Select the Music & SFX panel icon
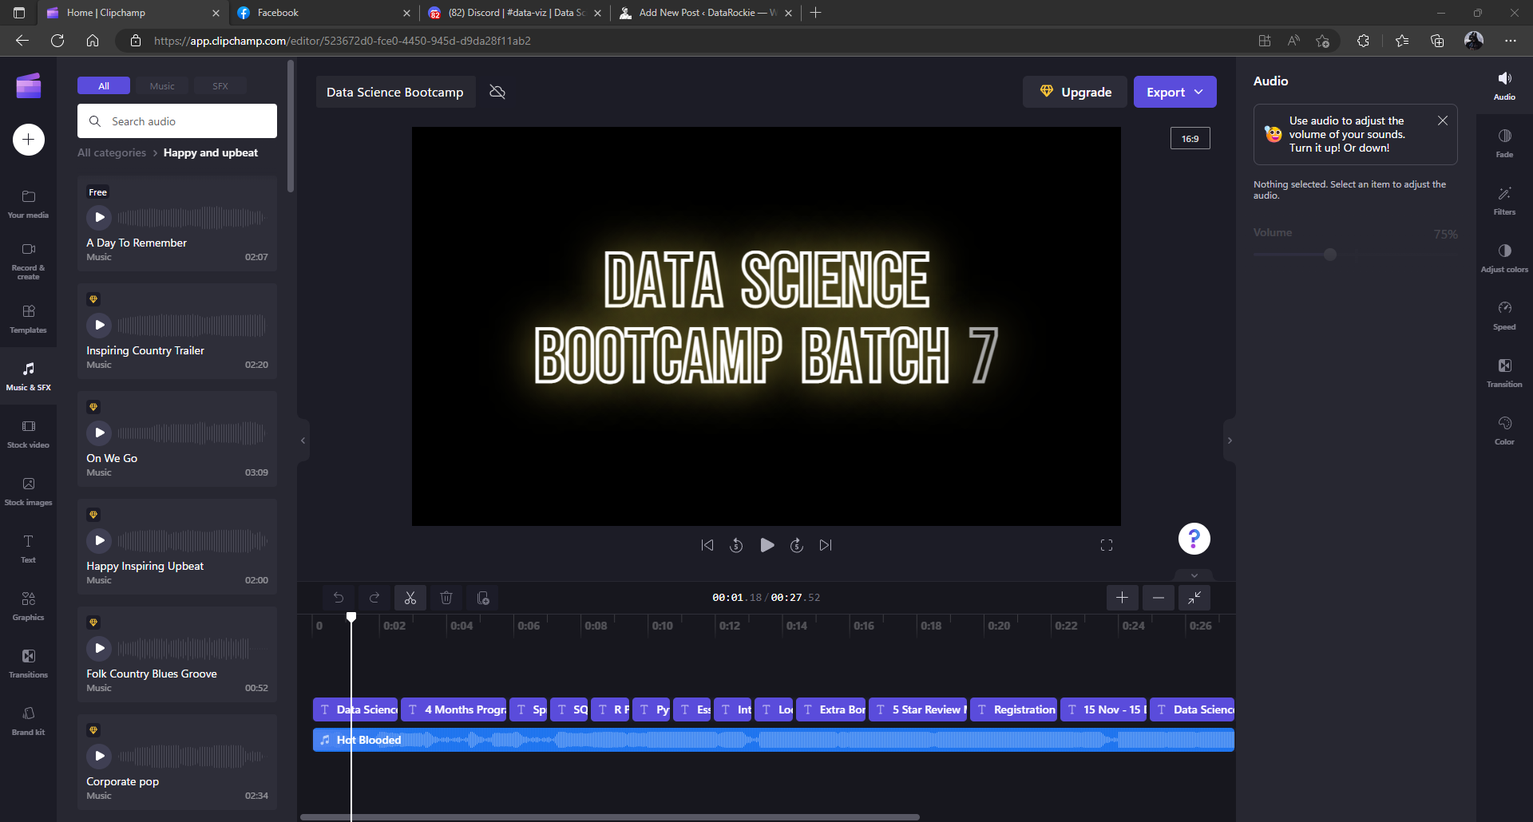This screenshot has height=822, width=1533. pos(28,375)
